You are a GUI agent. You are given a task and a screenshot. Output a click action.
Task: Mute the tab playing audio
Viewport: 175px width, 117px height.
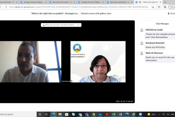[x=140, y=2]
